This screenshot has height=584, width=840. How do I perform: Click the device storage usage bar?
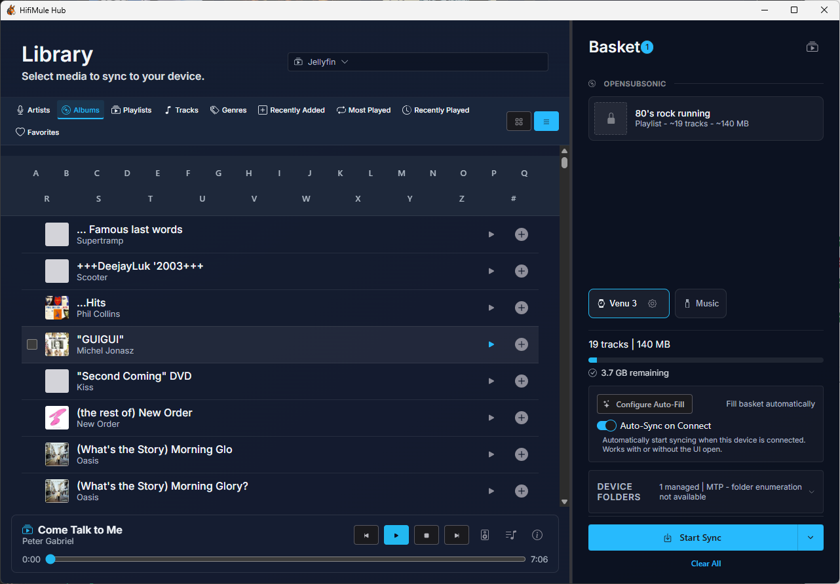click(706, 360)
